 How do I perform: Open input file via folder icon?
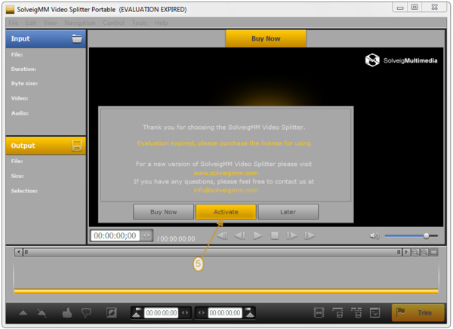coord(77,38)
